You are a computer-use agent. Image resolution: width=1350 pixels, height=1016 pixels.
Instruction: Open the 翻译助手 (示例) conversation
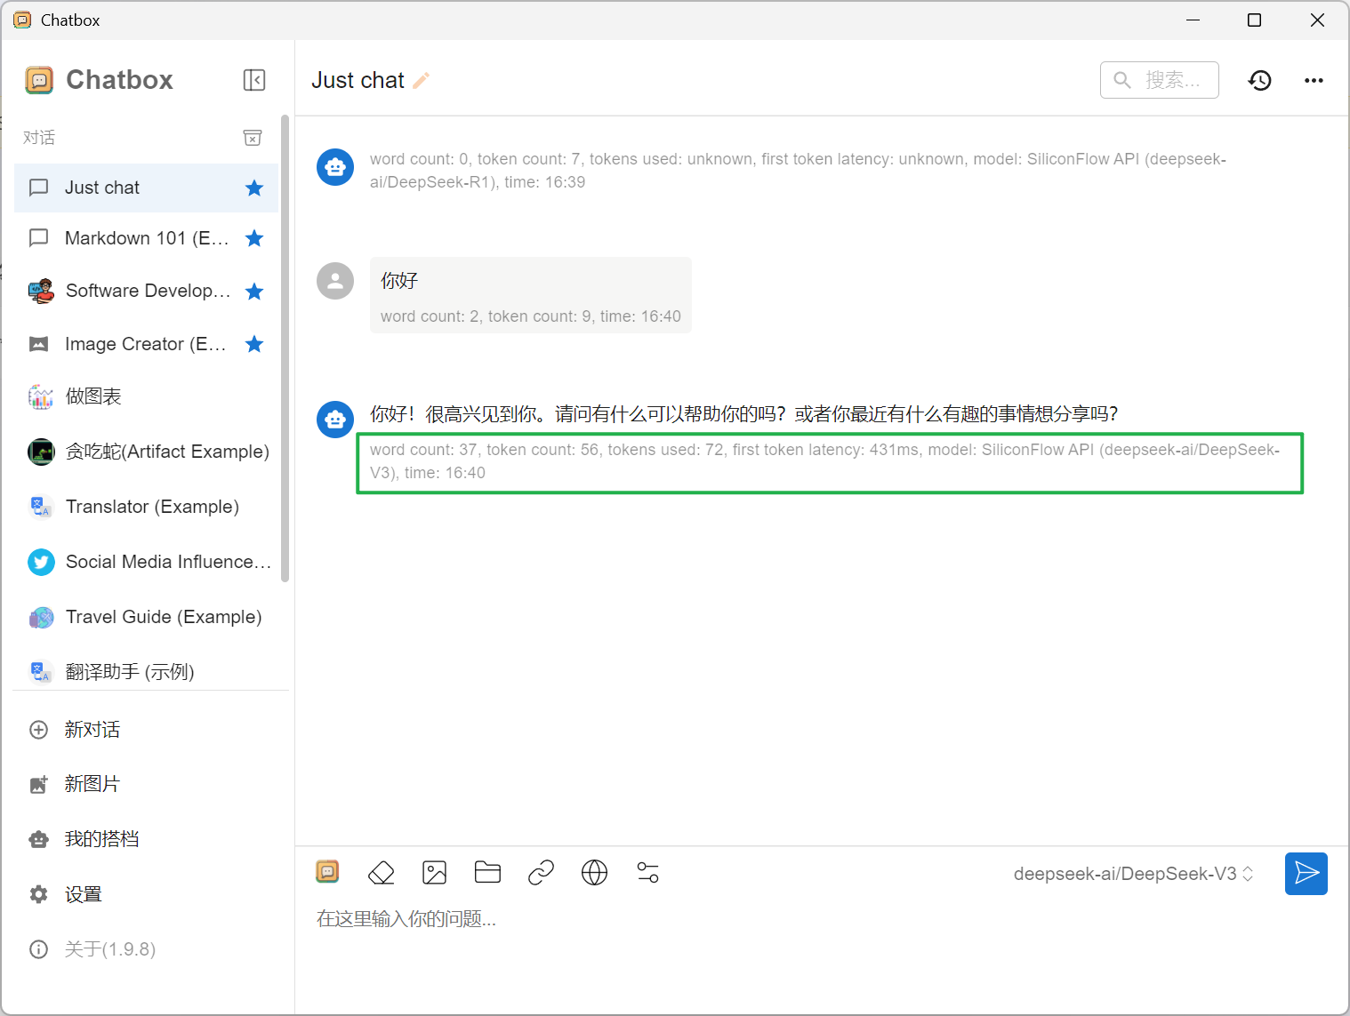pyautogui.click(x=146, y=671)
